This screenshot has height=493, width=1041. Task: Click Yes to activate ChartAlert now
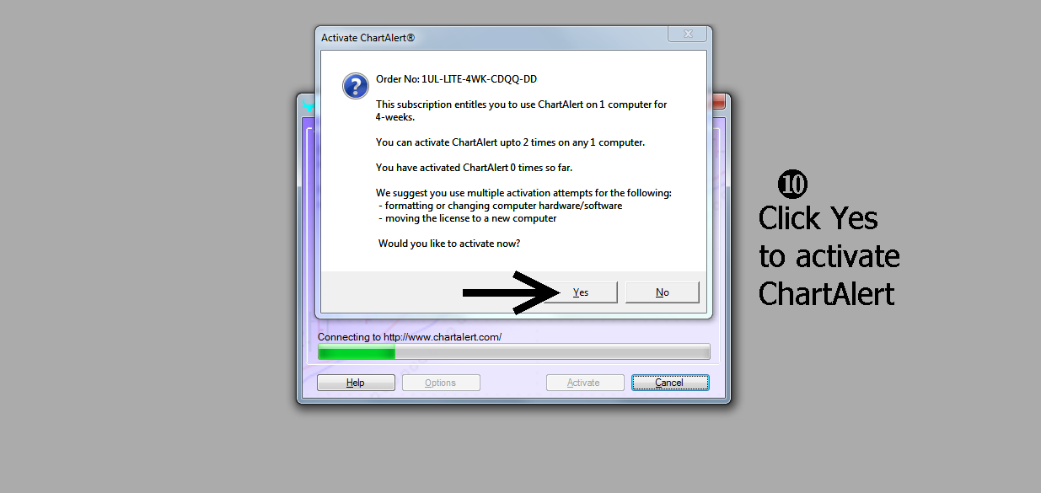pyautogui.click(x=580, y=292)
